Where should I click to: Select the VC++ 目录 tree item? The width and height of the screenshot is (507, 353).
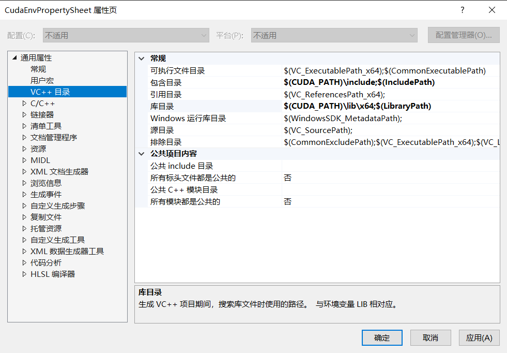(x=67, y=92)
